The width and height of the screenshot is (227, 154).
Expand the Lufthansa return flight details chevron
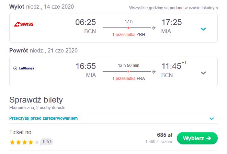(x=203, y=73)
